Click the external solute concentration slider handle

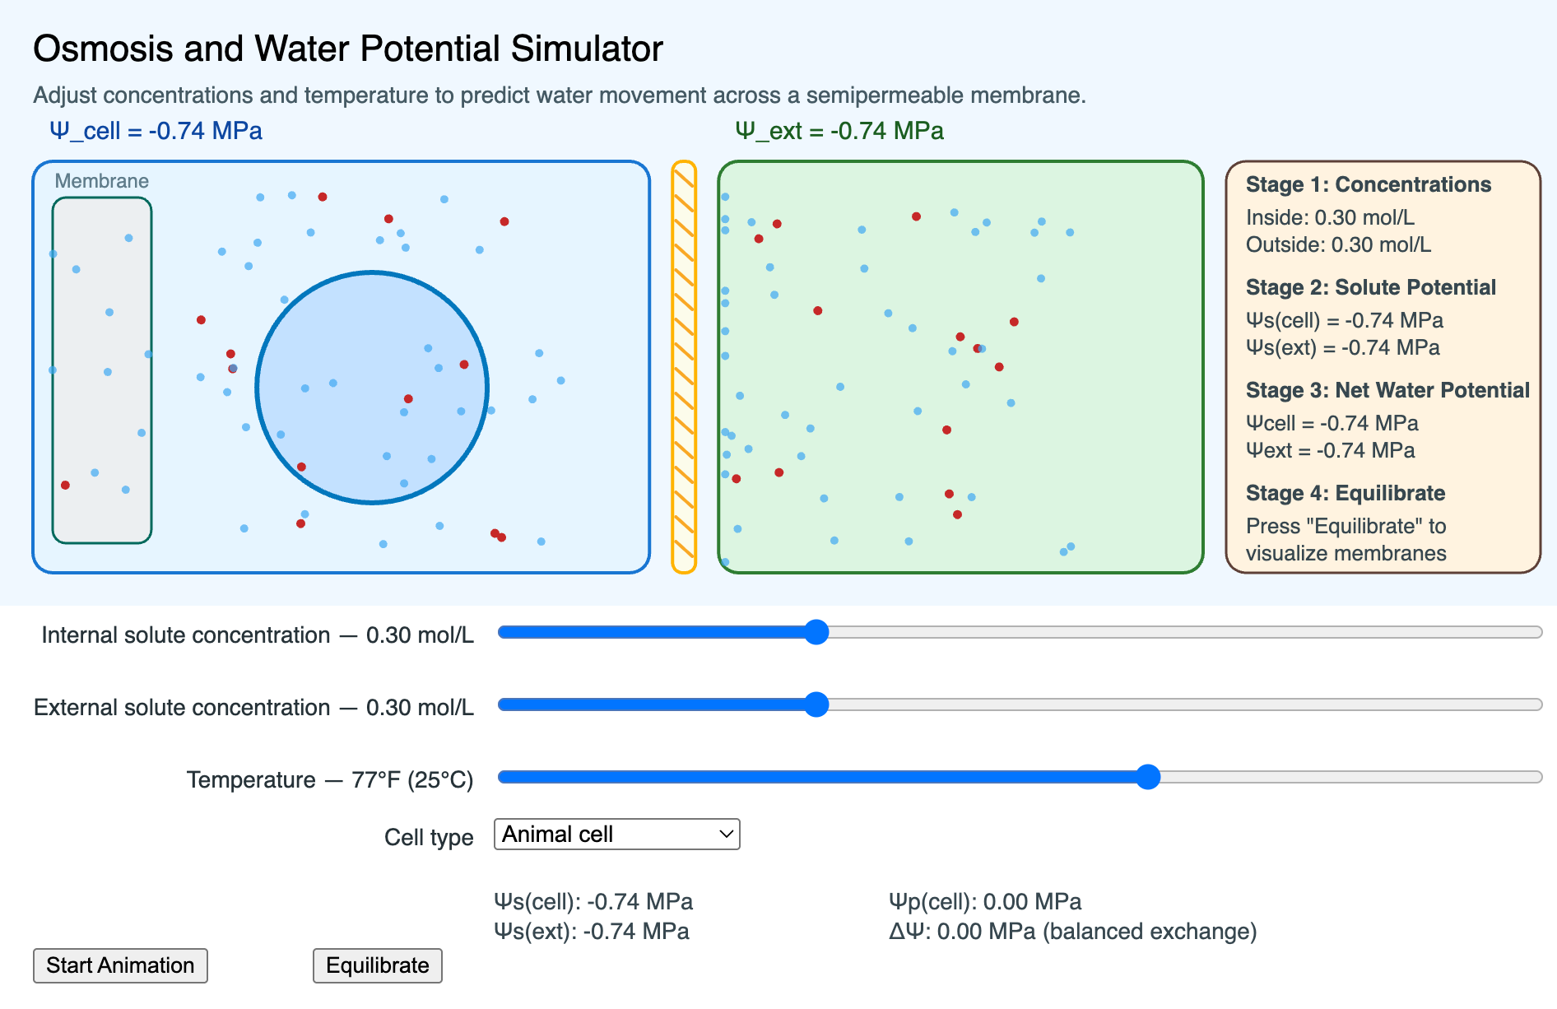(x=816, y=704)
